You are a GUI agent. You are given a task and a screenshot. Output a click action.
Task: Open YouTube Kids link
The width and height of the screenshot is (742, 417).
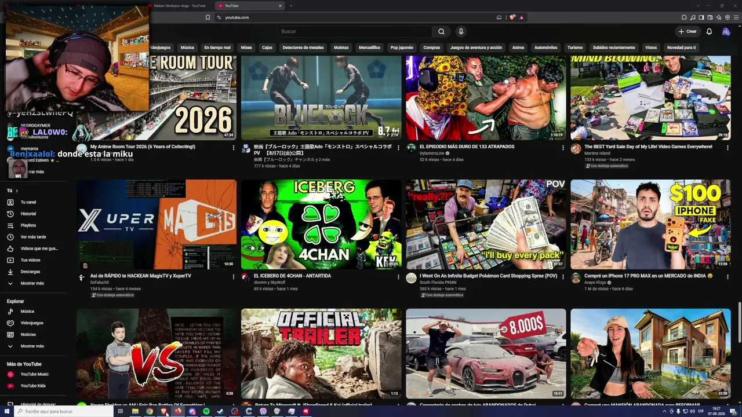click(x=33, y=386)
